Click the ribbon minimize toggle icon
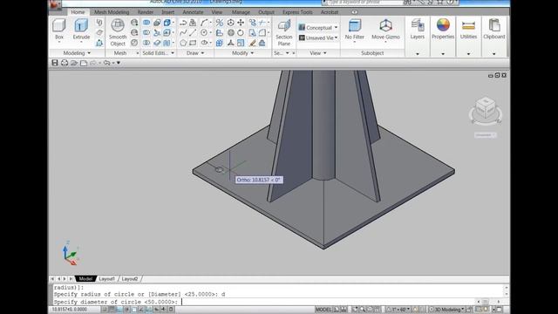 [355, 12]
